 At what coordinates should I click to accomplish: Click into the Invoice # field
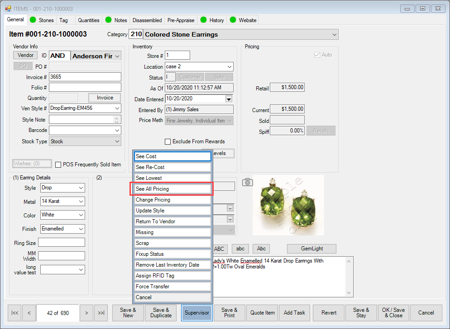[x=85, y=77]
